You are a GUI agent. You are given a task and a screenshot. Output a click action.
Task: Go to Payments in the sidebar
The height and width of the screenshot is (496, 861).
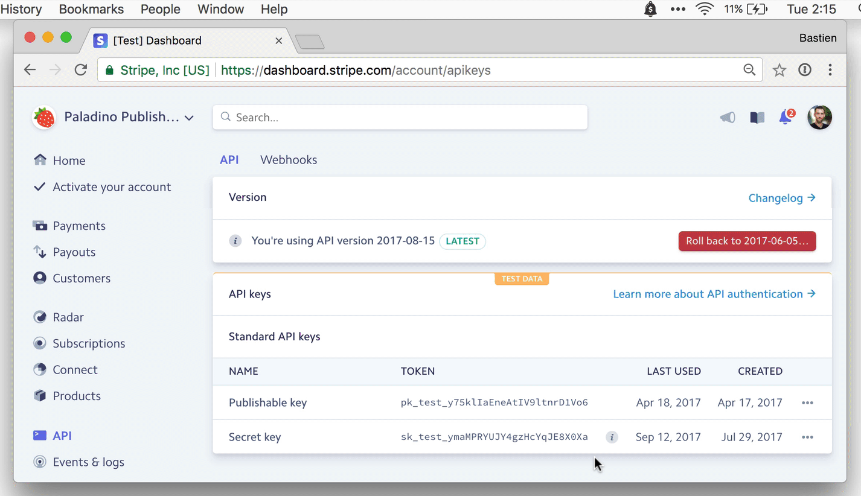point(79,226)
